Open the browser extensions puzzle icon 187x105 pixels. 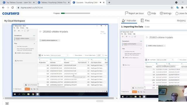pos(182,8)
